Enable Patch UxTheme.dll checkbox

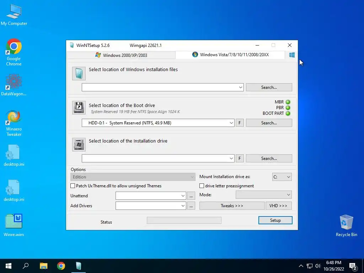pyautogui.click(x=73, y=186)
